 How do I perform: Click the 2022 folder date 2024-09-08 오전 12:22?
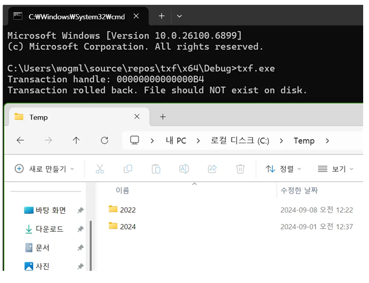point(317,209)
